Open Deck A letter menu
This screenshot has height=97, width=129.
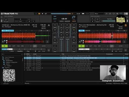coord(49,25)
